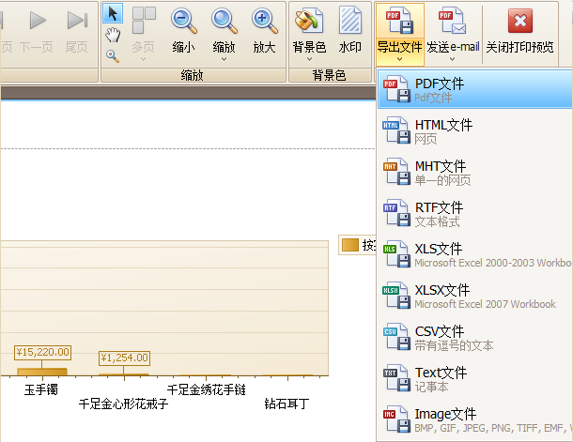
Task: Choose CSV文件 export option
Action: click(474, 337)
